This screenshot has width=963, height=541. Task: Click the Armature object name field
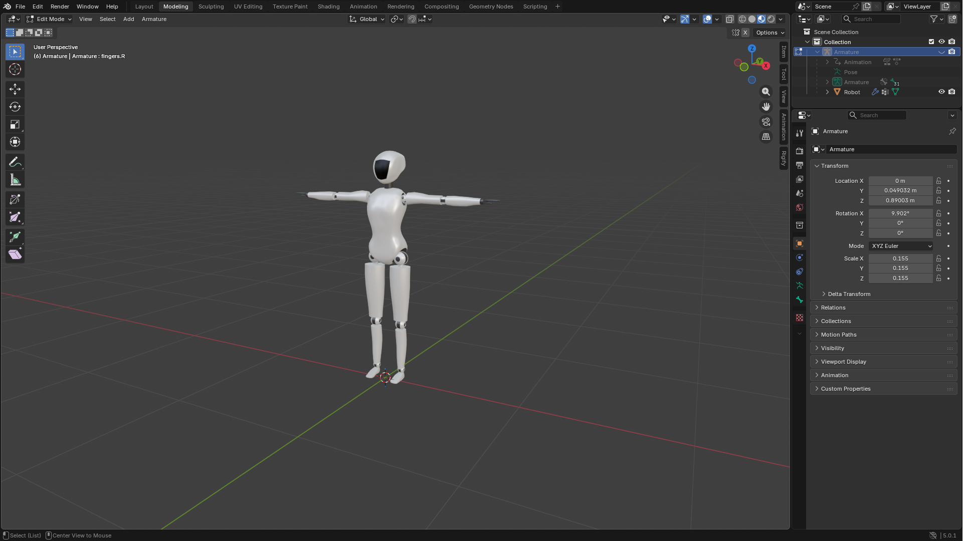(892, 149)
